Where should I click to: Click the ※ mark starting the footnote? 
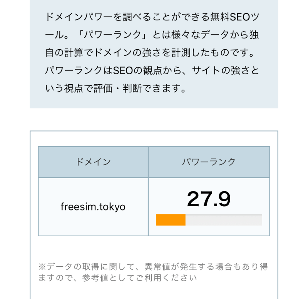[42, 267]
